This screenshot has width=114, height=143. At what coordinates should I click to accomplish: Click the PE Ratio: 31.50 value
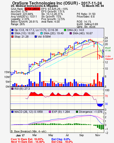[x=86, y=14]
